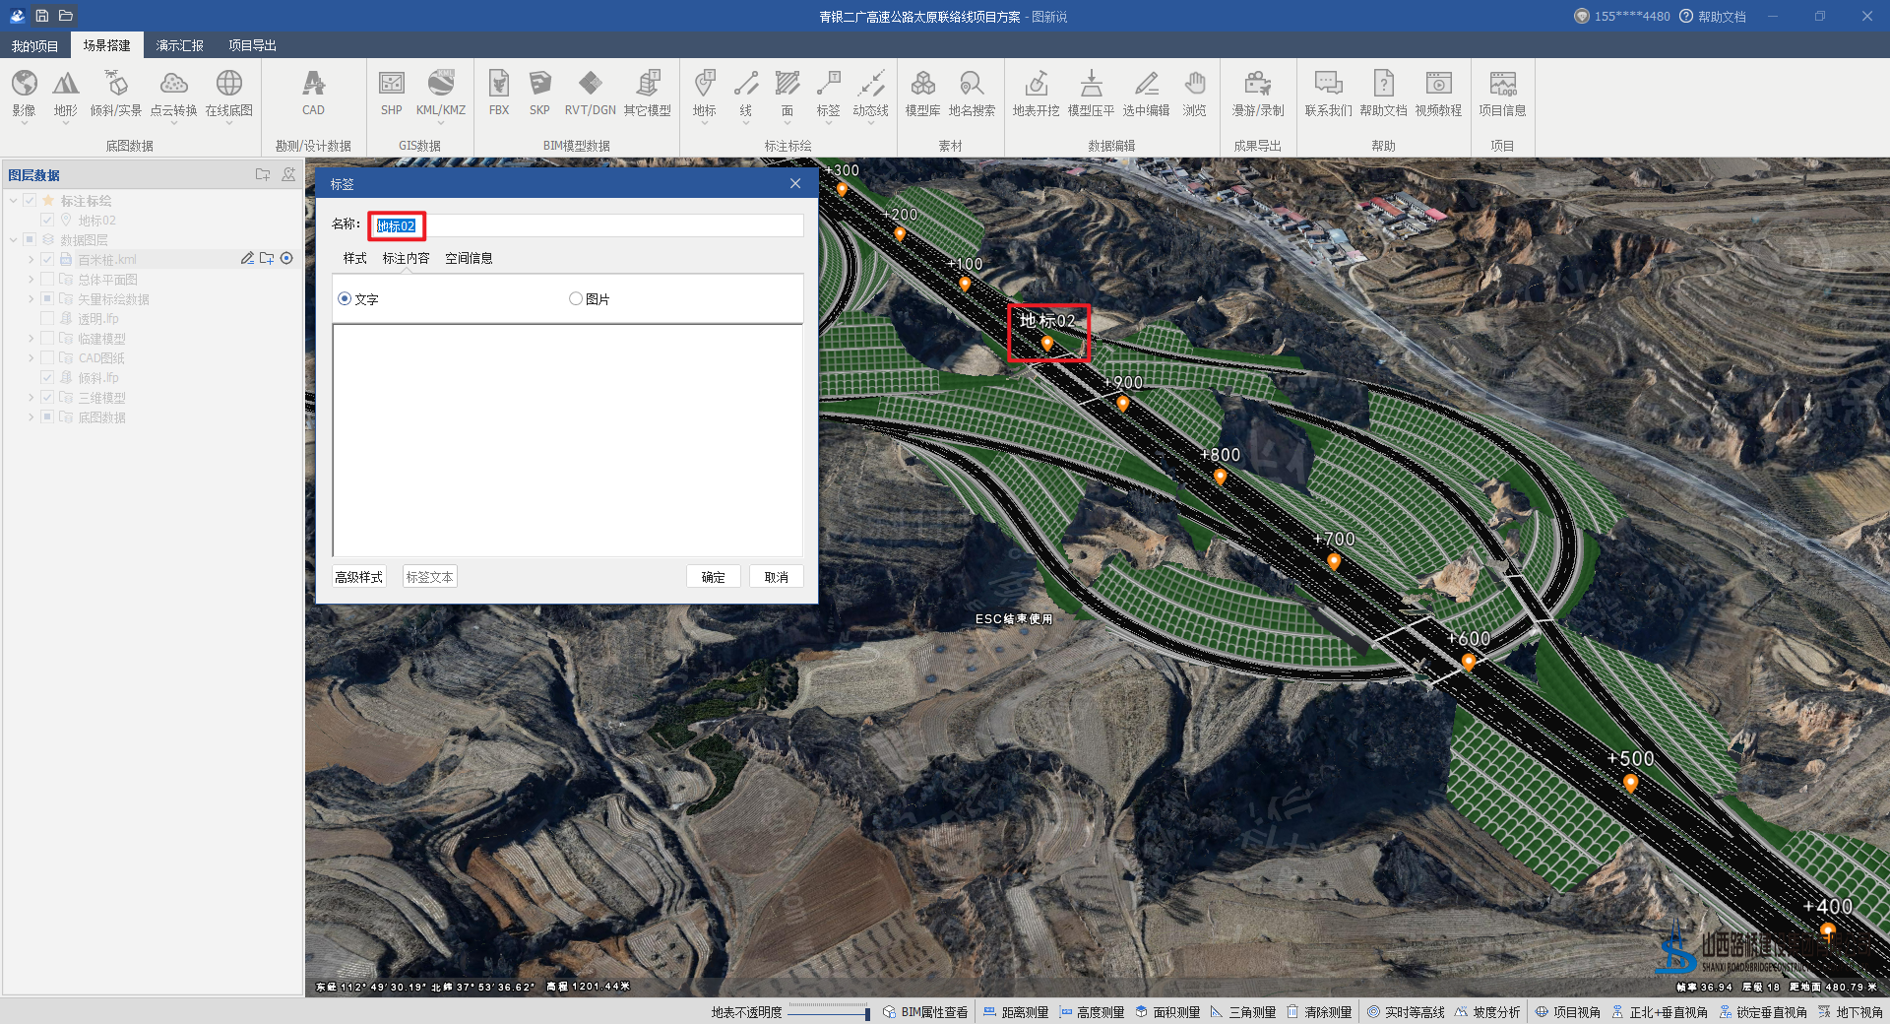
Task: Select the 图片 radio button
Action: point(576,299)
